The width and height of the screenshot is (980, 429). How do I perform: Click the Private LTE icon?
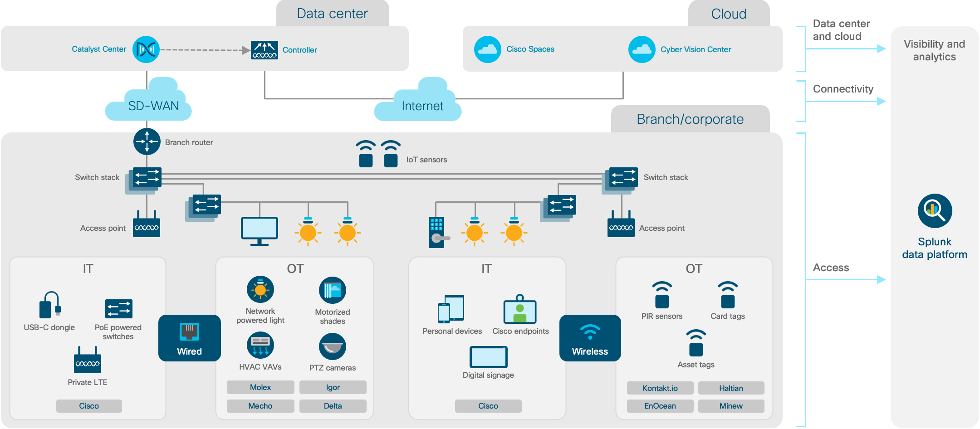(x=88, y=360)
